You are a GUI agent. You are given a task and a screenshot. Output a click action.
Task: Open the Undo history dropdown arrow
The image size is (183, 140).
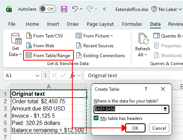click(x=81, y=9)
